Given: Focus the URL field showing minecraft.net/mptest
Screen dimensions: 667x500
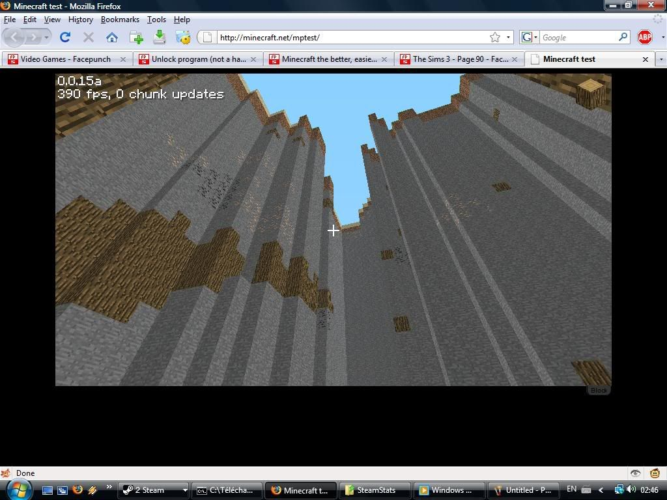Looking at the screenshot, I should [353, 37].
